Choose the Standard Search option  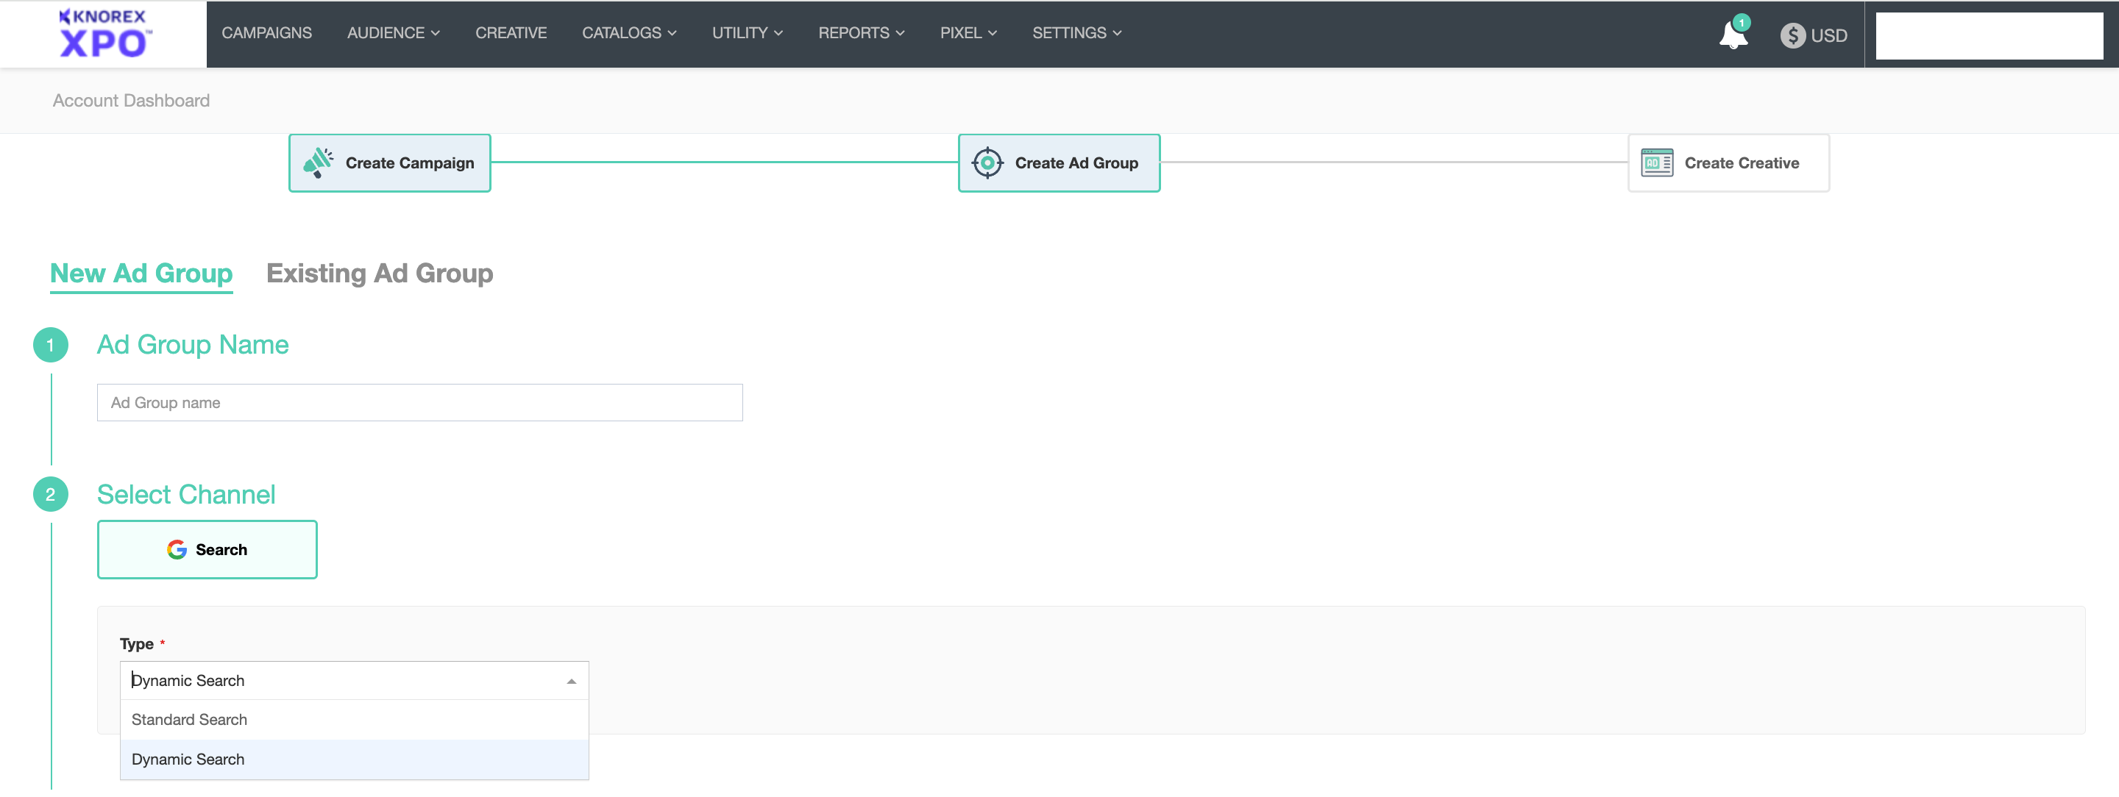189,720
